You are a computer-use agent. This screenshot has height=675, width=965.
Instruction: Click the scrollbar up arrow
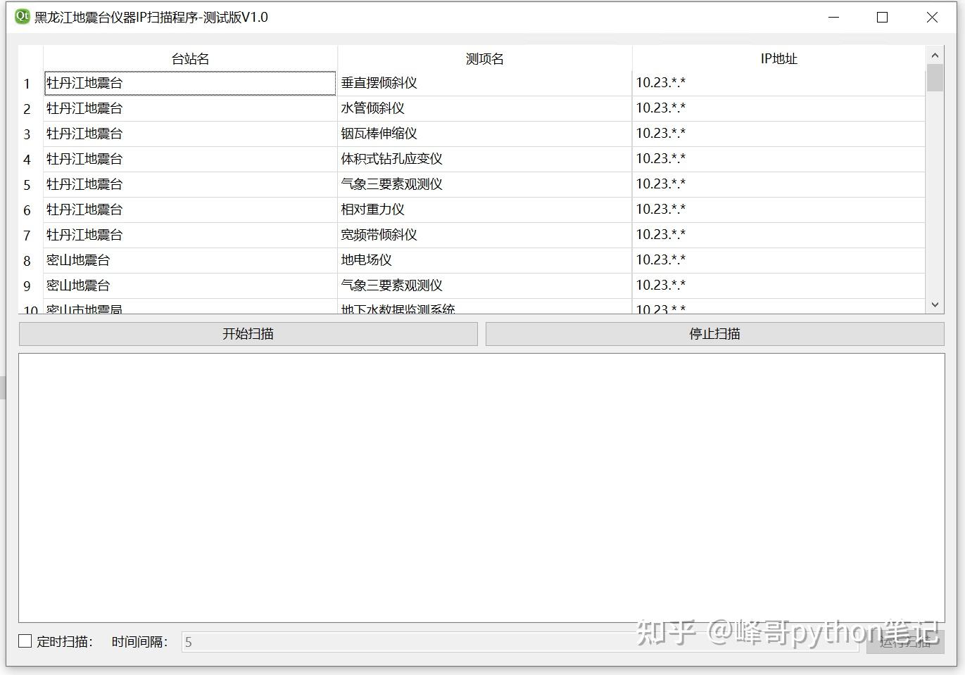pos(935,54)
